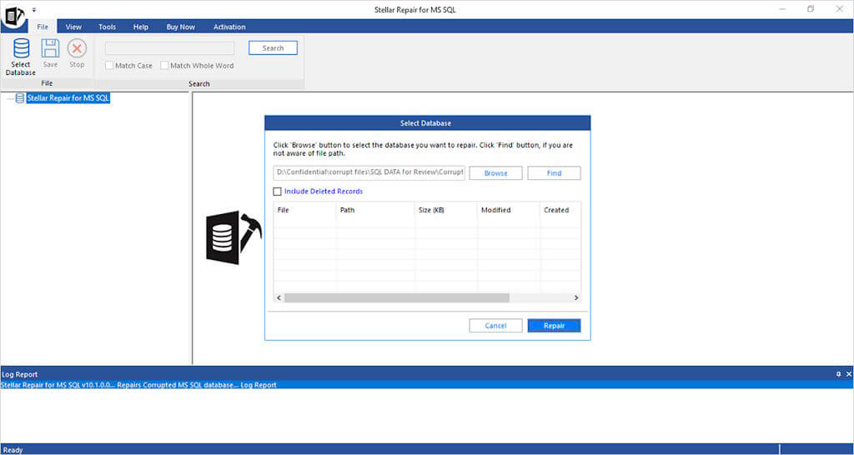Click the right arrow of the horizontal scrollbar
854x455 pixels.
click(x=575, y=297)
